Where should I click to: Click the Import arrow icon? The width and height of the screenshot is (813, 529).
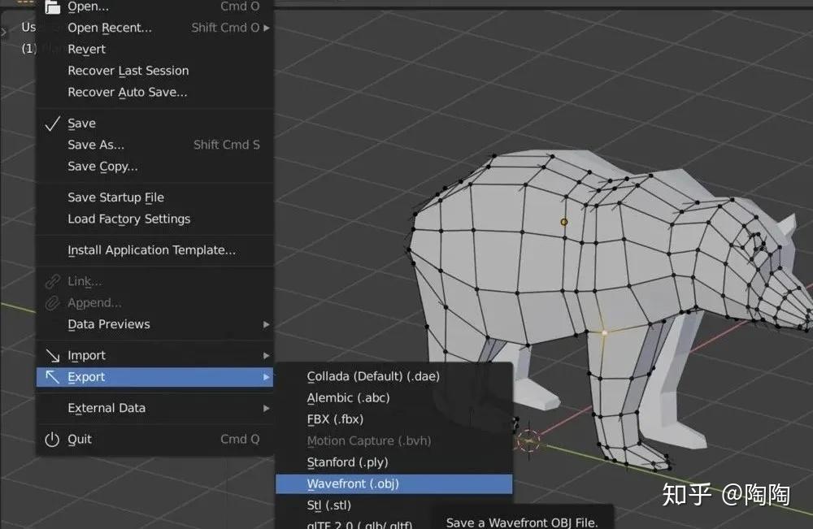pos(52,356)
